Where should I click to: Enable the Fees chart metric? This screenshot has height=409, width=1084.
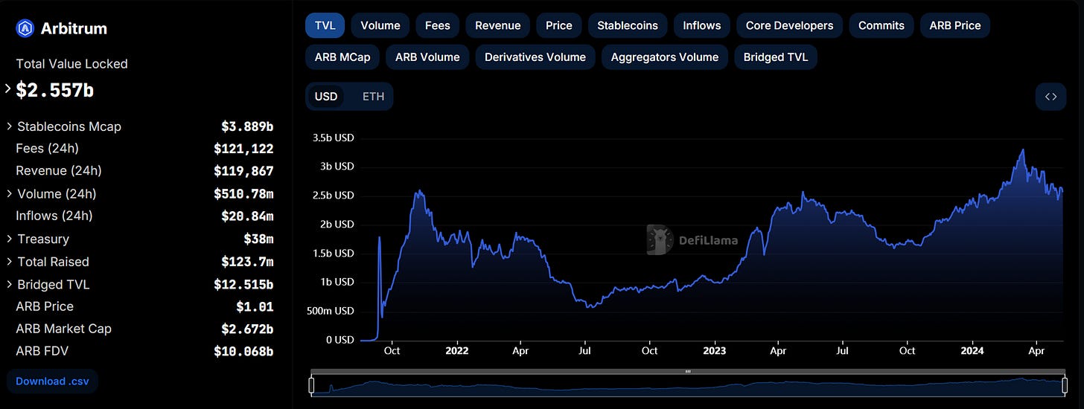438,25
